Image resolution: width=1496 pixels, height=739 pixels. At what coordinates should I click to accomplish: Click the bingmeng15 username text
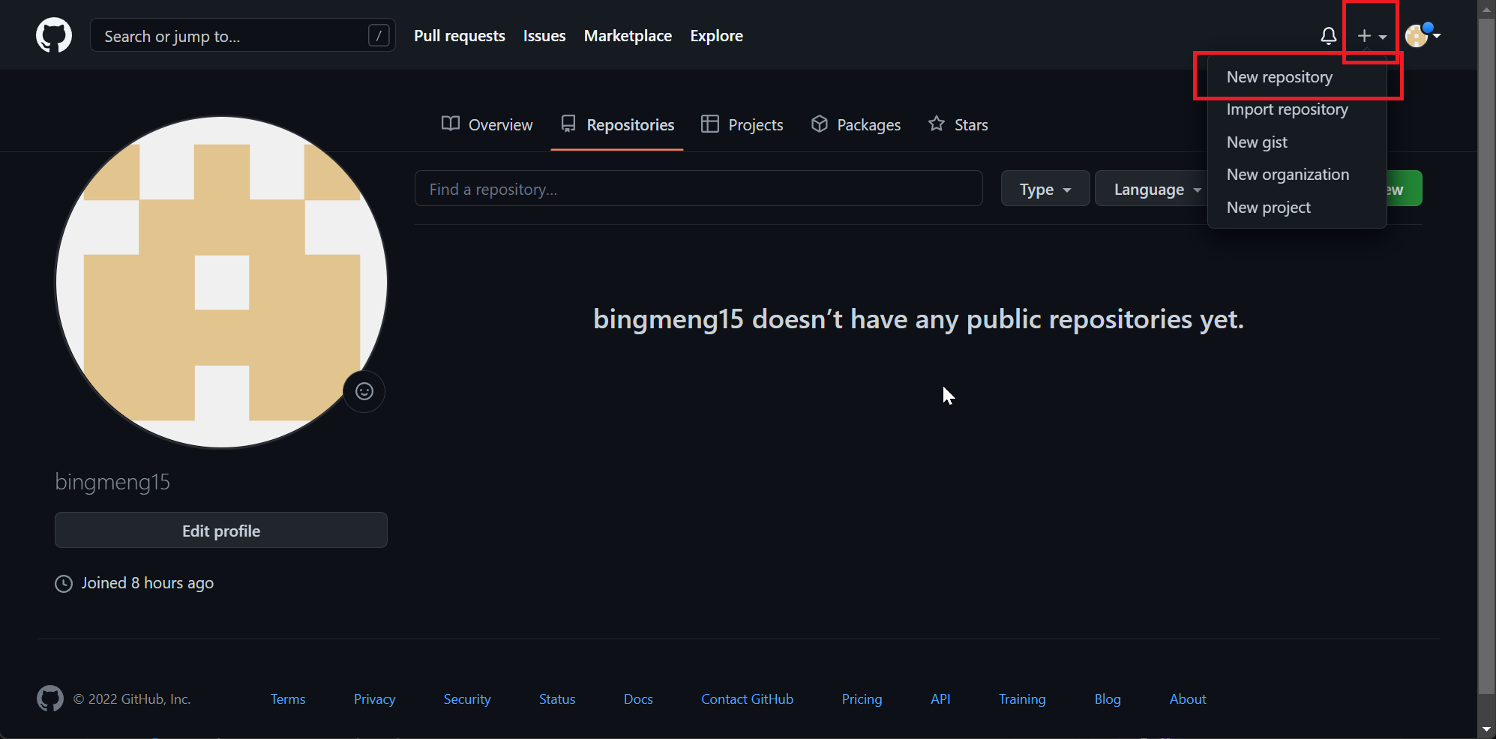[112, 482]
